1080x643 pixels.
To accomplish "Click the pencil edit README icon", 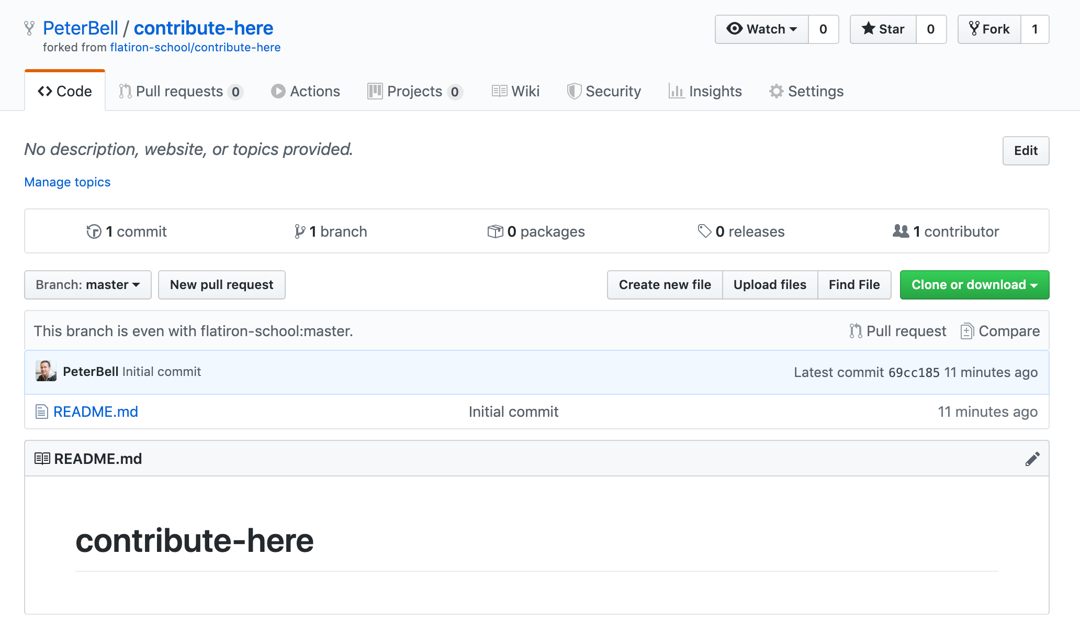I will point(1032,459).
